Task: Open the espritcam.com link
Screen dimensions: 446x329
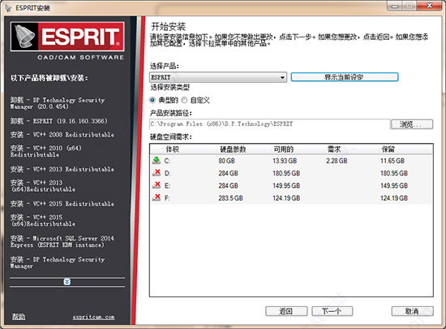Action: click(x=93, y=317)
